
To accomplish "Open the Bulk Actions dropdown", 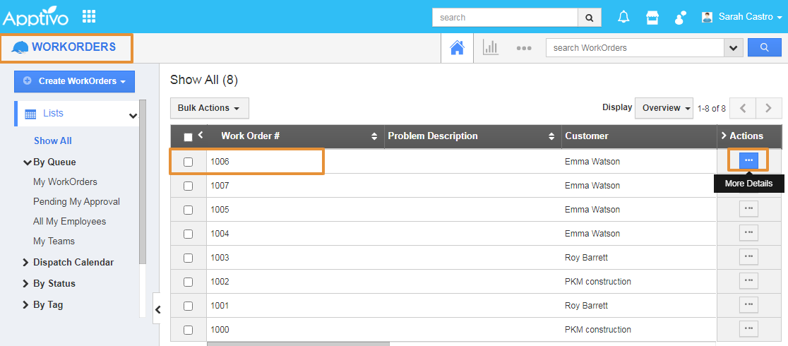I will (209, 108).
